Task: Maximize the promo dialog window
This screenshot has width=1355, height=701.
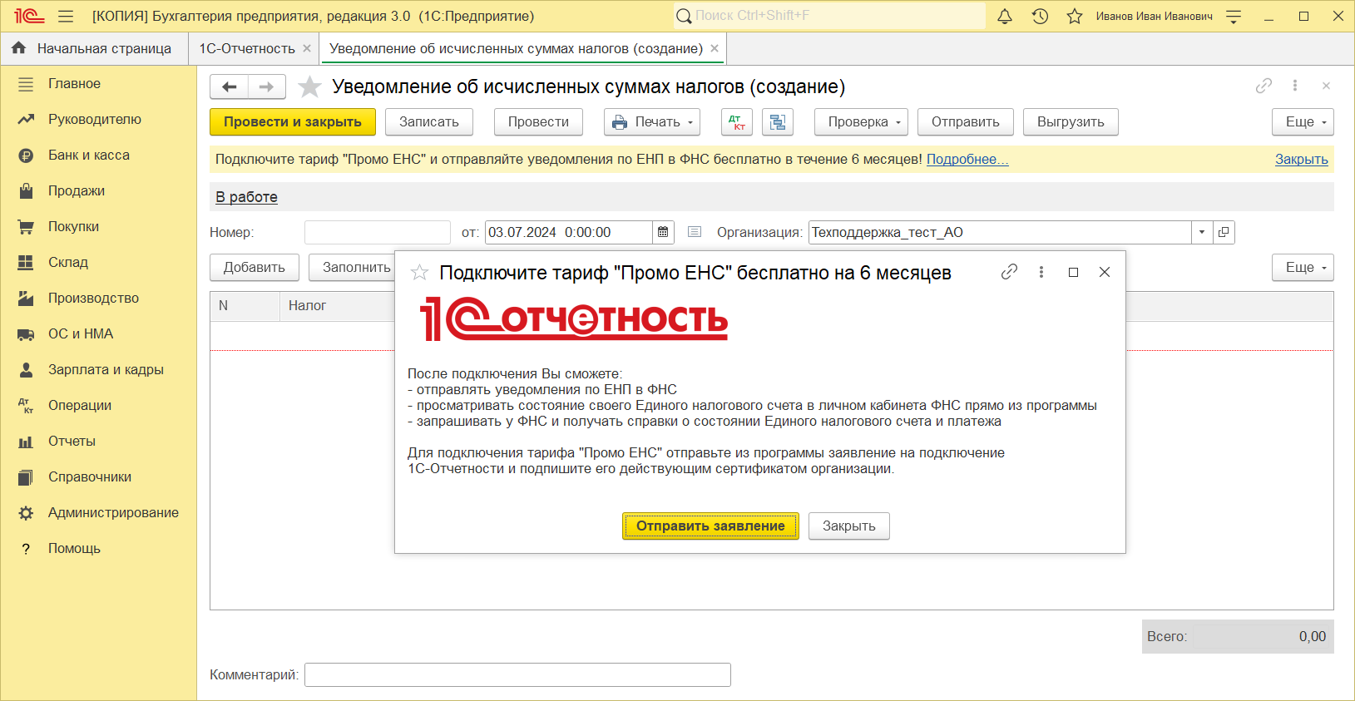Action: (x=1073, y=272)
